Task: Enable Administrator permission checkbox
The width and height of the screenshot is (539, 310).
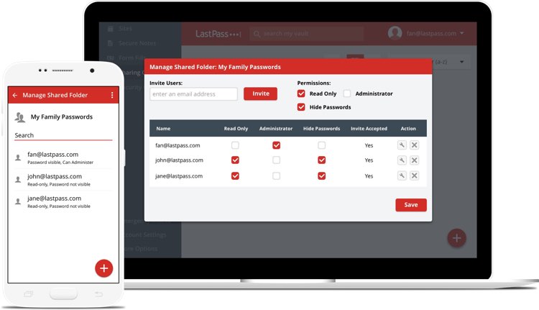Action: [347, 94]
